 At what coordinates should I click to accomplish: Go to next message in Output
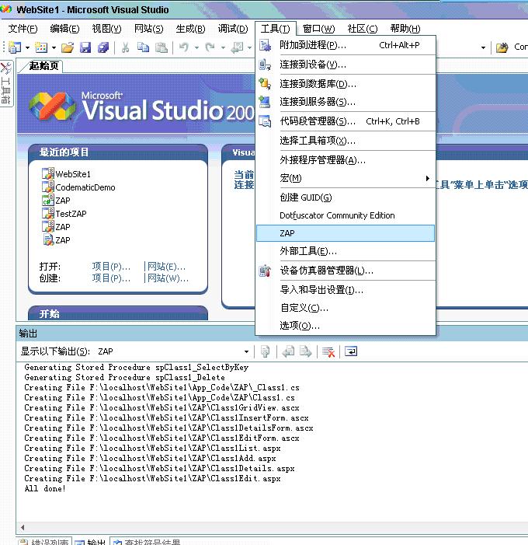tap(305, 351)
